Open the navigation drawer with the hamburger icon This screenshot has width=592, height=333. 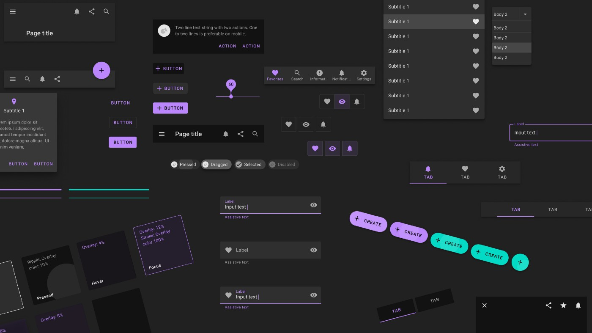13,11
